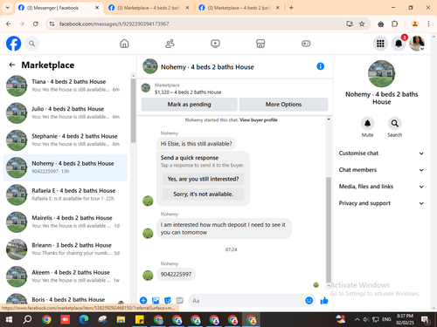Open a new browser tab
Image resolution: width=437 pixels, height=327 pixels.
click(x=291, y=8)
